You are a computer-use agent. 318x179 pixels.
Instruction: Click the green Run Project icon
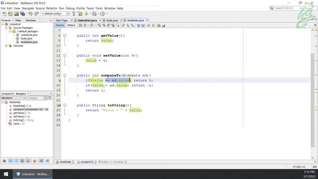pos(86,14)
